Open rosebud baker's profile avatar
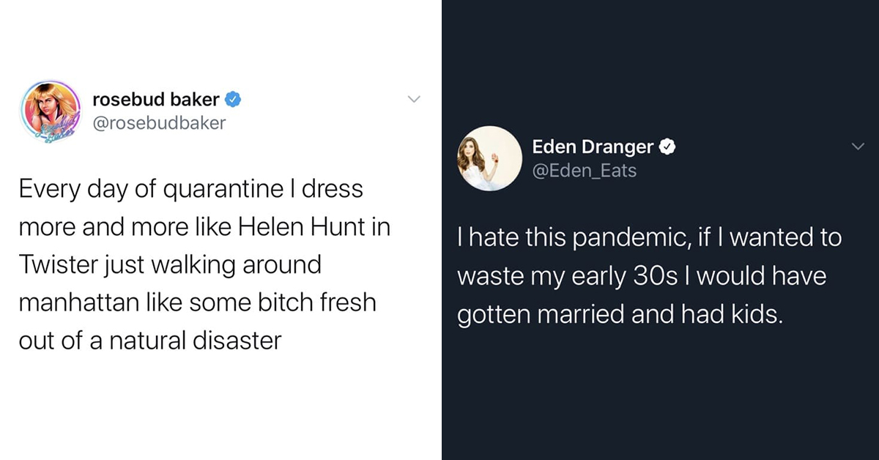The width and height of the screenshot is (879, 460). tap(51, 110)
